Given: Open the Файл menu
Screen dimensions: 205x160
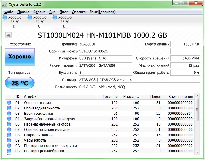Looking at the screenshot, I should point(9,12).
